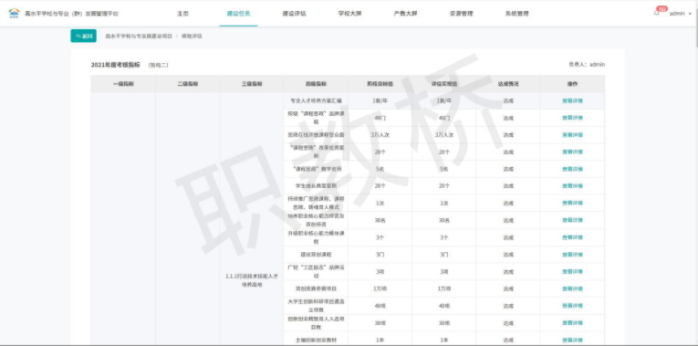View details for 大学生创新科研项目遴选立项数 row
The height and width of the screenshot is (346, 698).
[x=572, y=306]
